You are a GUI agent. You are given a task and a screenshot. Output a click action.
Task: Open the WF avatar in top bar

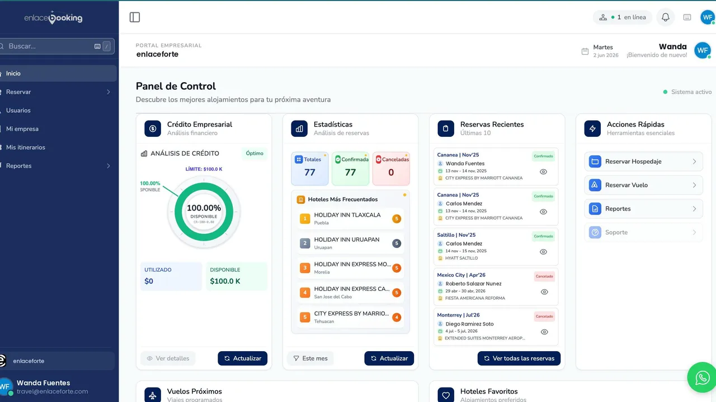(707, 17)
